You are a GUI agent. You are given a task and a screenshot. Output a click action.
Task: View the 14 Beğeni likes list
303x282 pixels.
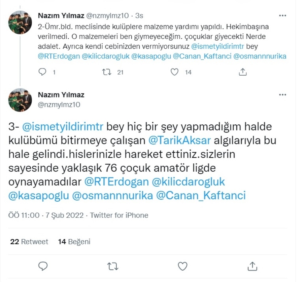(74, 242)
